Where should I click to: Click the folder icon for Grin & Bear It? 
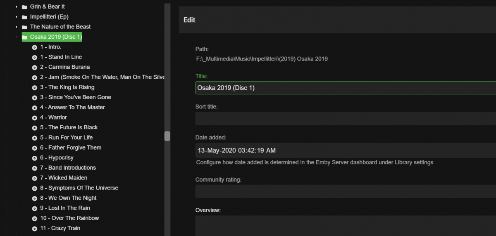(25, 7)
